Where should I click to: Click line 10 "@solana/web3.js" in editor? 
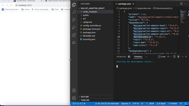tap(142, 37)
